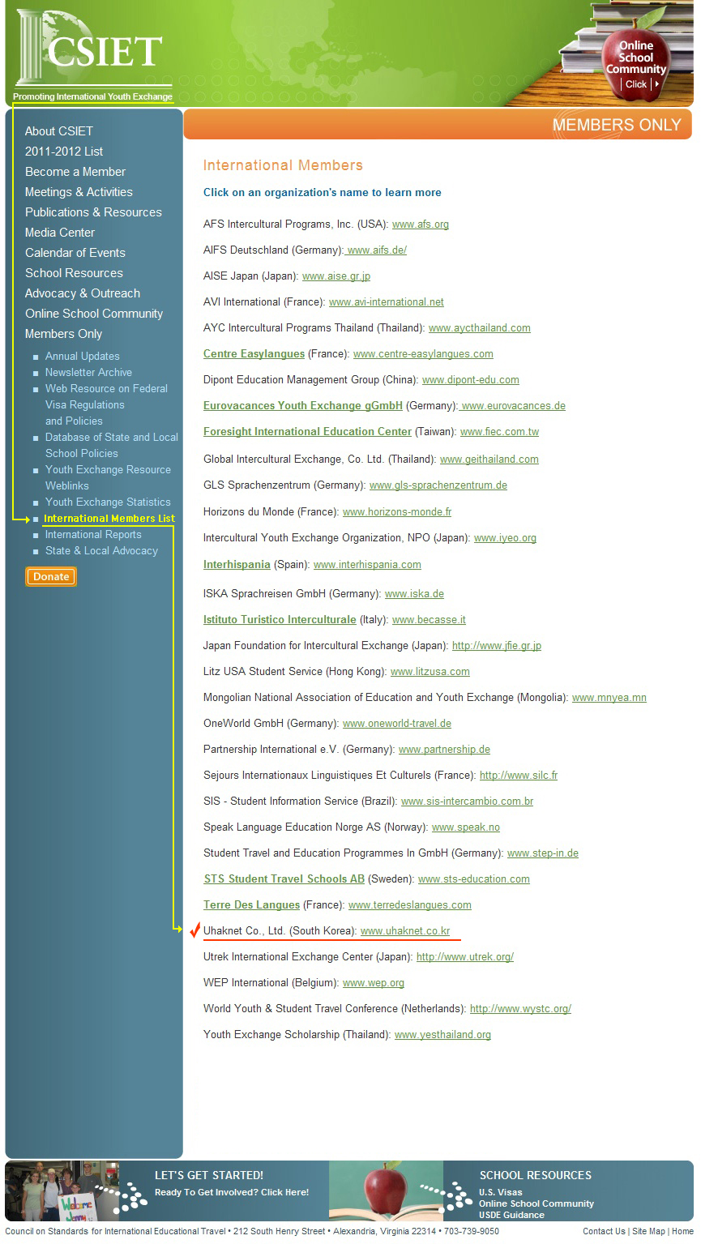Screen dimensions: 701x1244
Task: Go to Become a Member
Action: [75, 172]
